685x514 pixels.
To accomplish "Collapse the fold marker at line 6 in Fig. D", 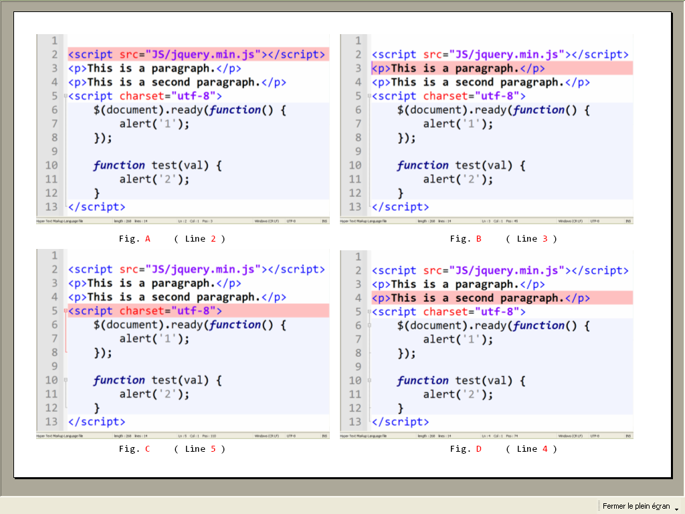I will 369,325.
